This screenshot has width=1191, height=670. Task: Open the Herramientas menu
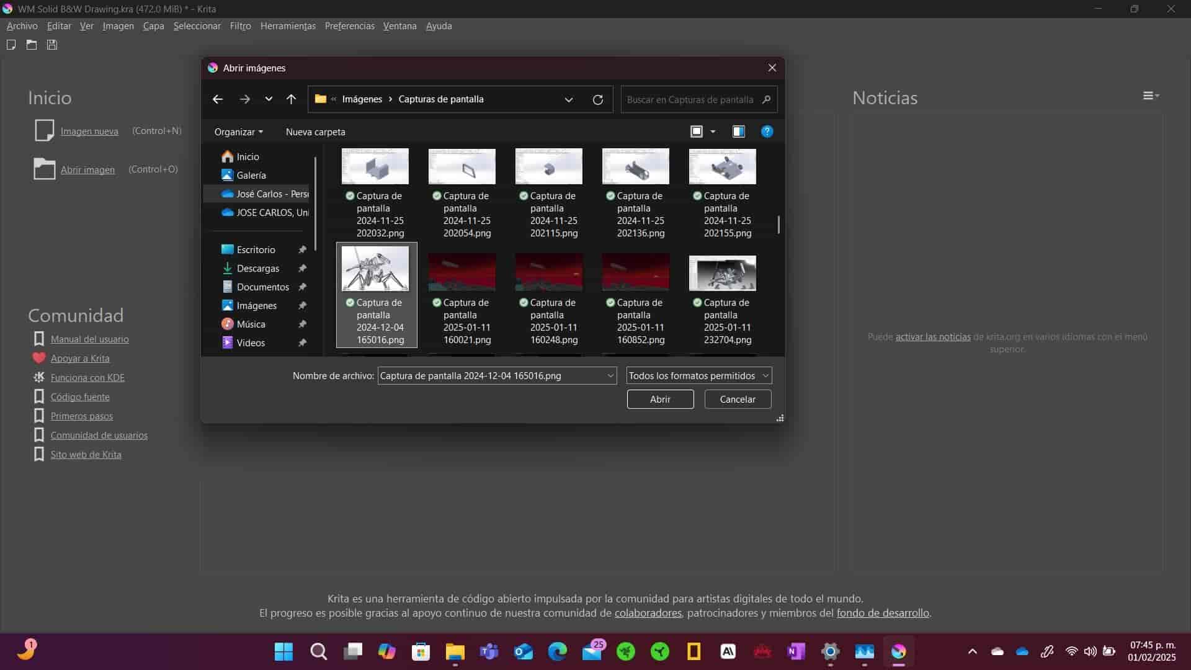coord(288,26)
